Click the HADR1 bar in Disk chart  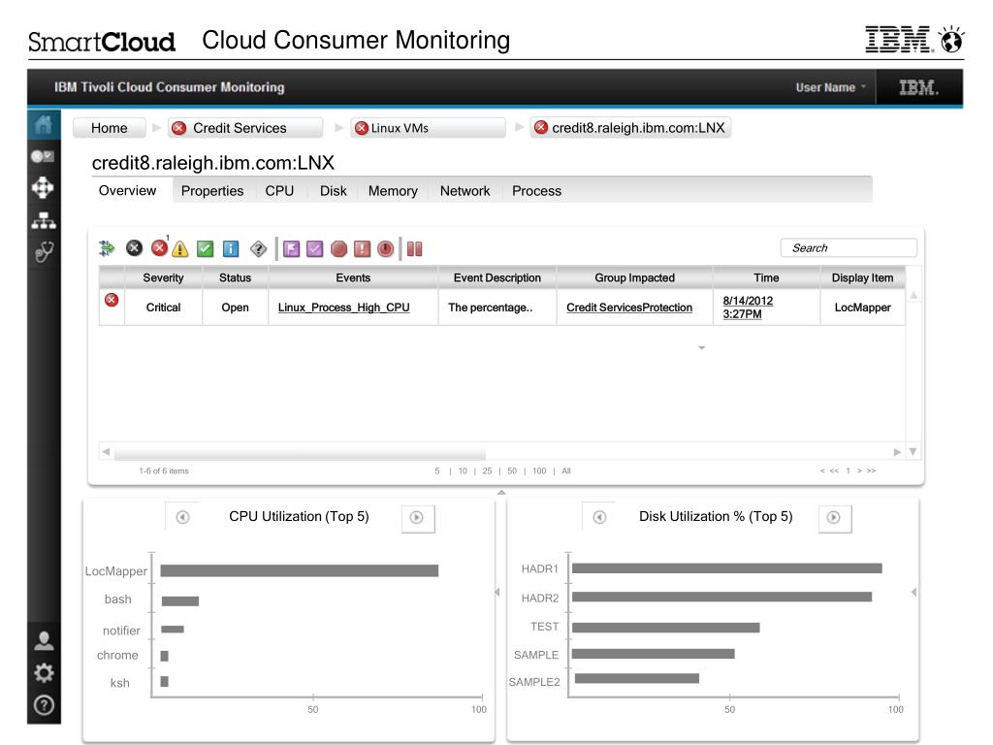click(727, 568)
